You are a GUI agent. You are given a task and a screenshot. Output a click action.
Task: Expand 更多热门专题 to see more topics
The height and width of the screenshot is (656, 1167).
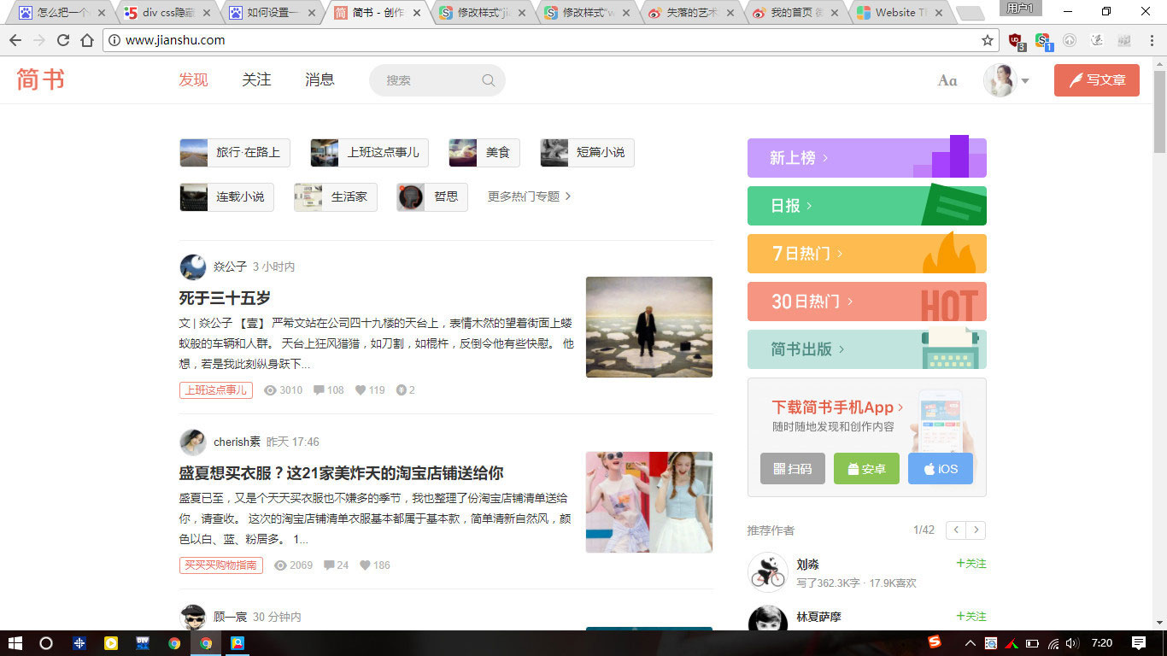(x=529, y=196)
